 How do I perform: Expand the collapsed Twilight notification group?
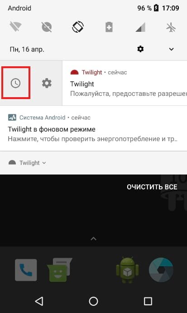[x=27, y=163]
